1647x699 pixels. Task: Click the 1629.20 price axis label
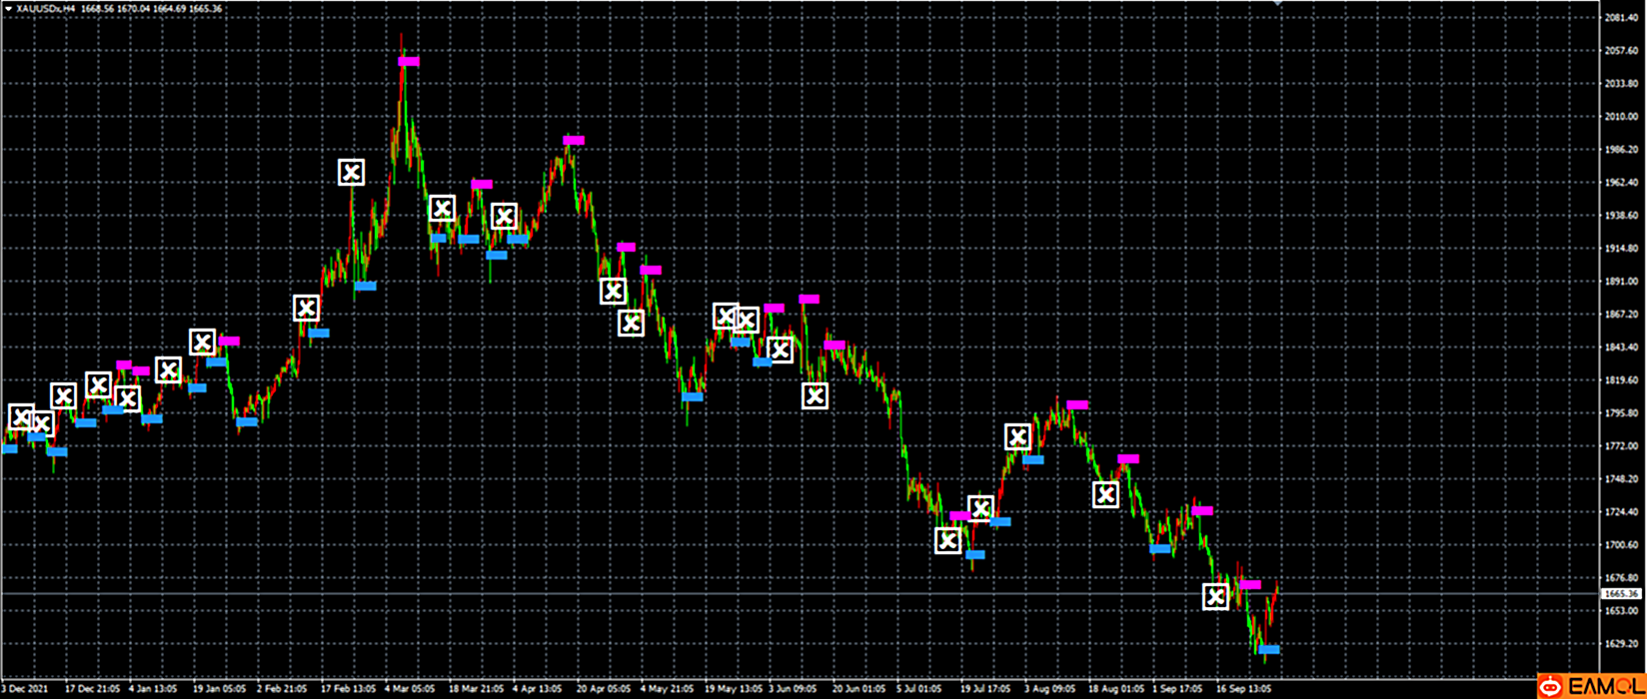tap(1620, 644)
